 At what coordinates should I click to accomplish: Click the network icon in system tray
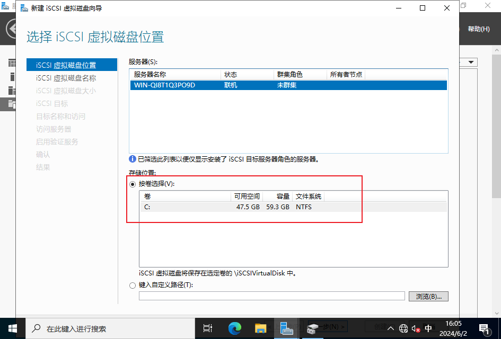click(x=403, y=329)
